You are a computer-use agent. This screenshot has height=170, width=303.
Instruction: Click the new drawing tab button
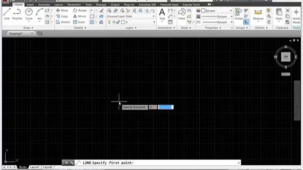(x=40, y=34)
